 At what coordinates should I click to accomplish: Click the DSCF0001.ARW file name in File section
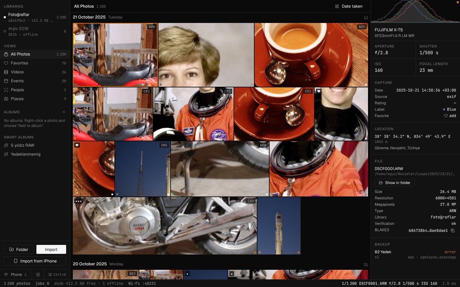pos(389,169)
